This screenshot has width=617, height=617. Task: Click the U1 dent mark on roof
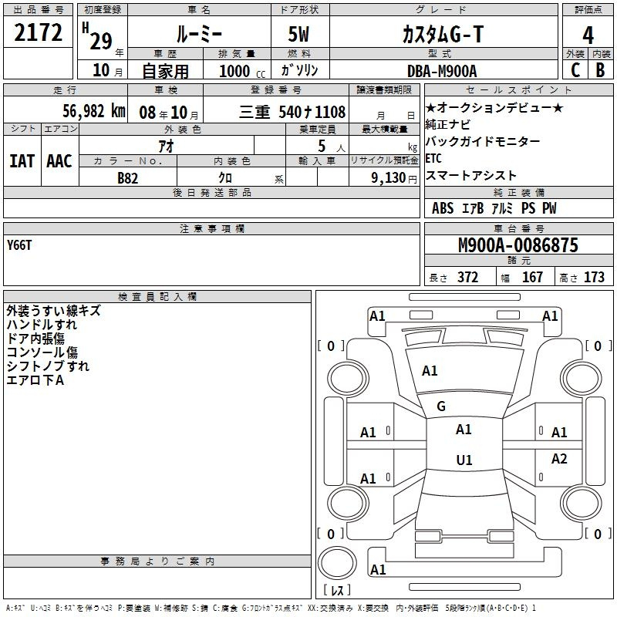coord(464,460)
